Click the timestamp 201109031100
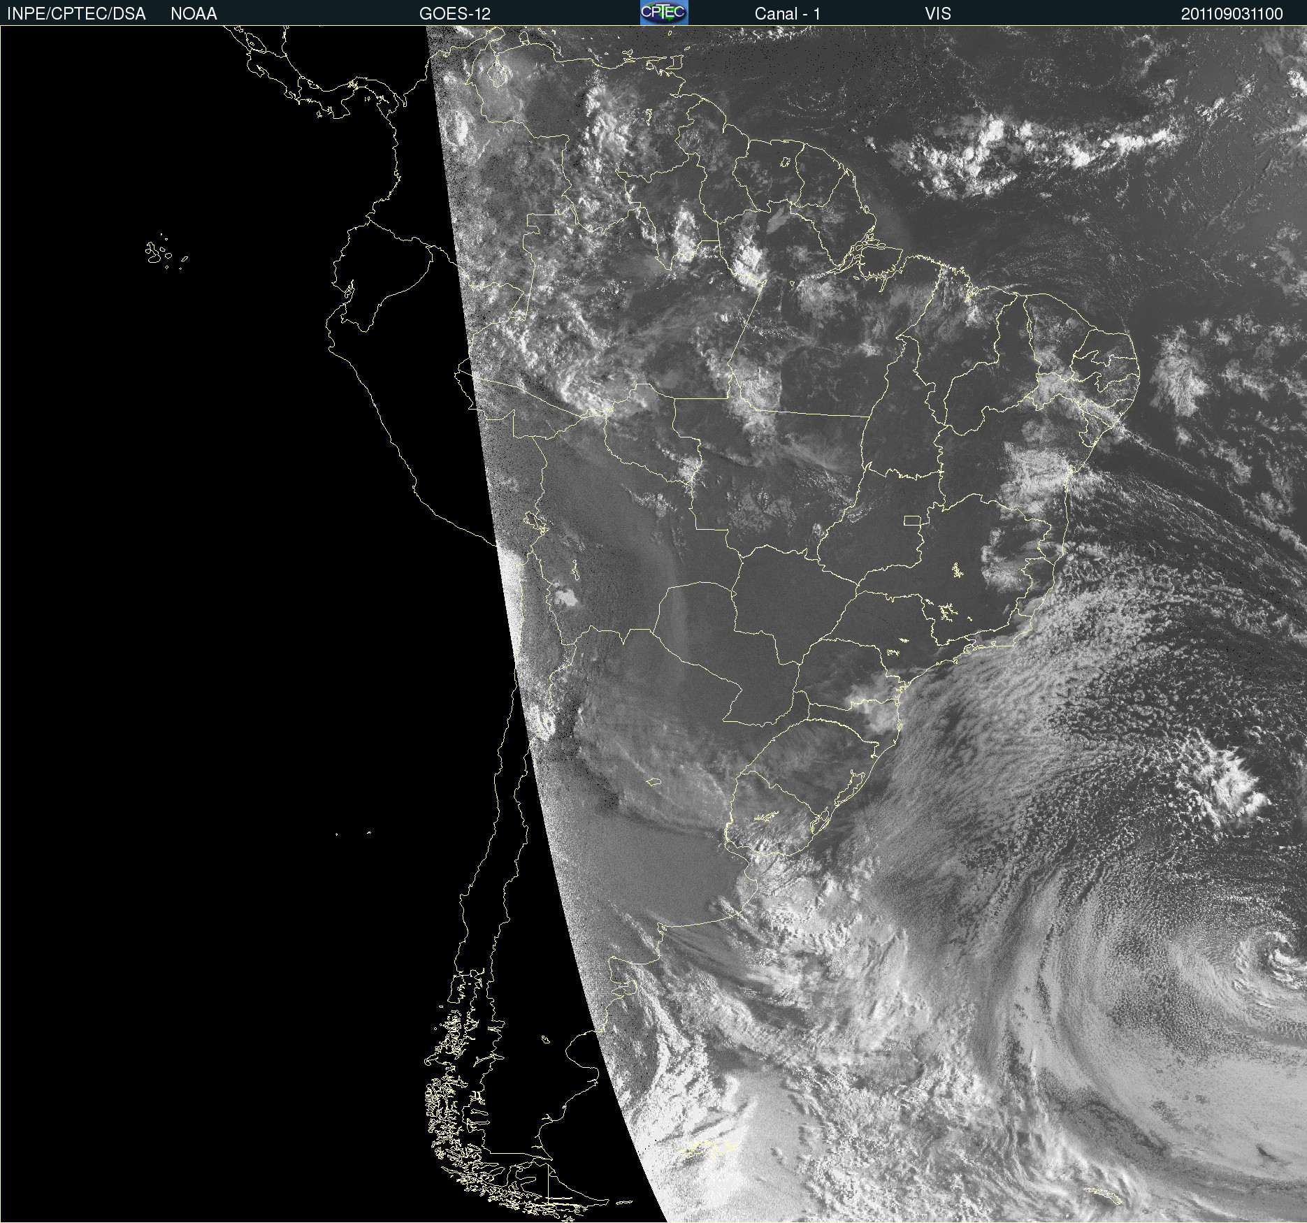 pos(1232,14)
